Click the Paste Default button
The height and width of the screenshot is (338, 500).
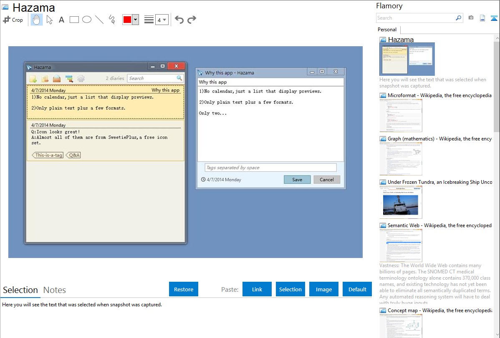click(x=357, y=289)
